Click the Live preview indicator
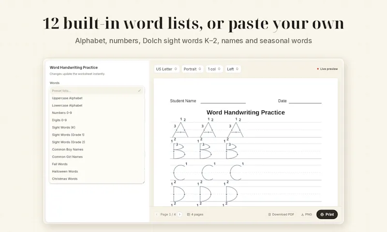 coord(327,69)
